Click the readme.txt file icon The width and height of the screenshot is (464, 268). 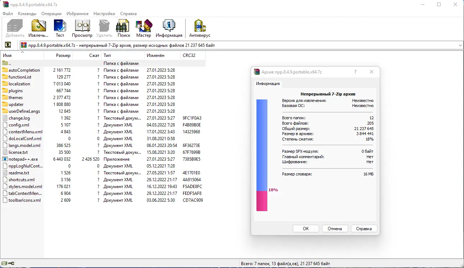[5, 173]
